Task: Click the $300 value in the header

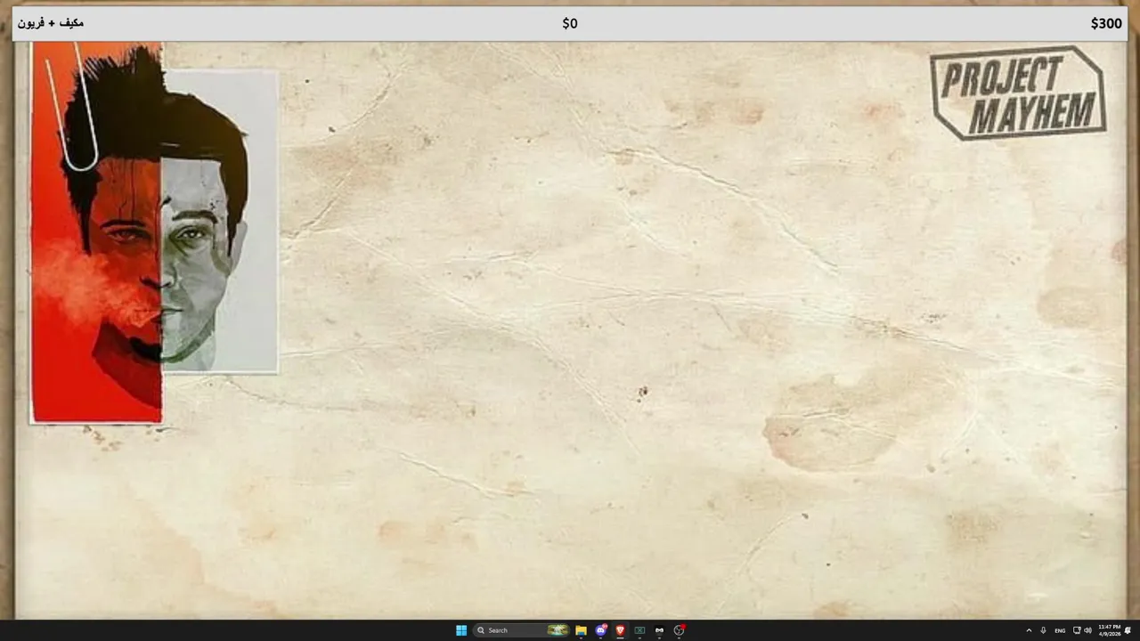Action: tap(1106, 23)
